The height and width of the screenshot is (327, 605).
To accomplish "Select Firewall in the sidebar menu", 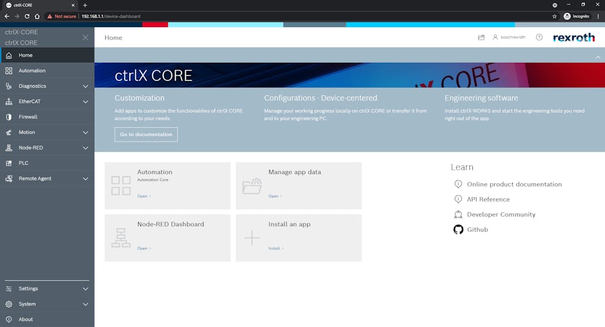I will tap(47, 117).
